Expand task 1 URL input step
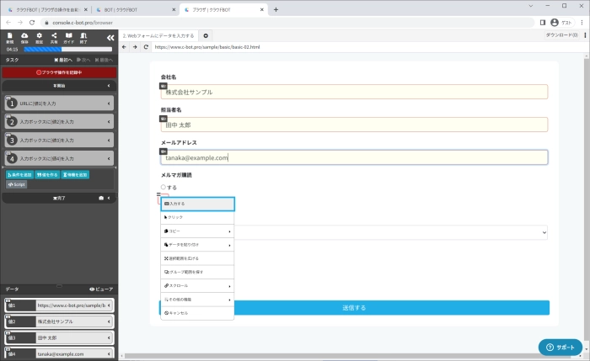Screen dimensions: 590x361 point(110,103)
